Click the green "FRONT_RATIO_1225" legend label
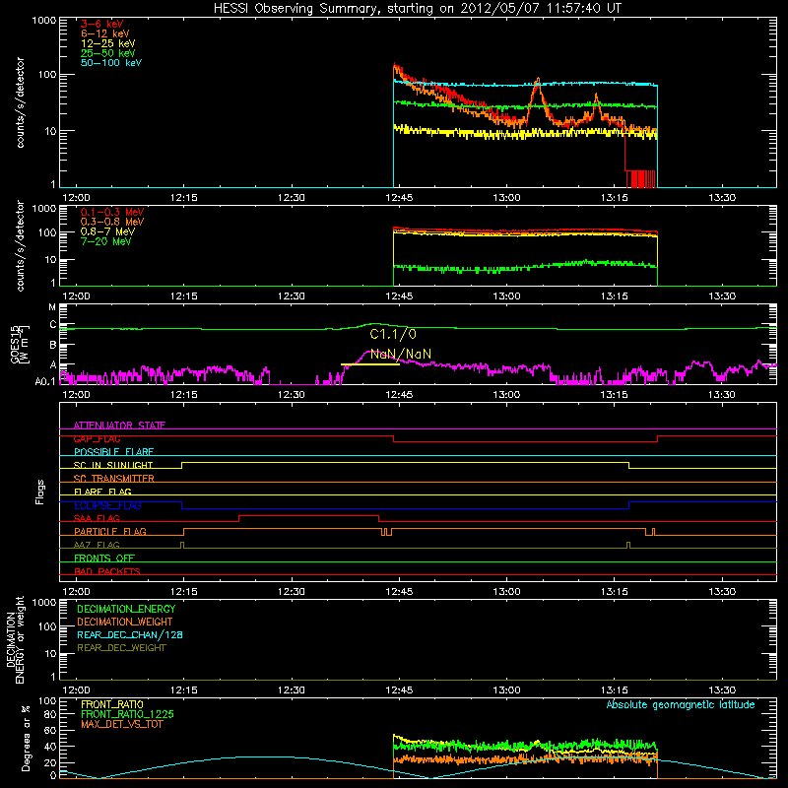 pos(128,714)
